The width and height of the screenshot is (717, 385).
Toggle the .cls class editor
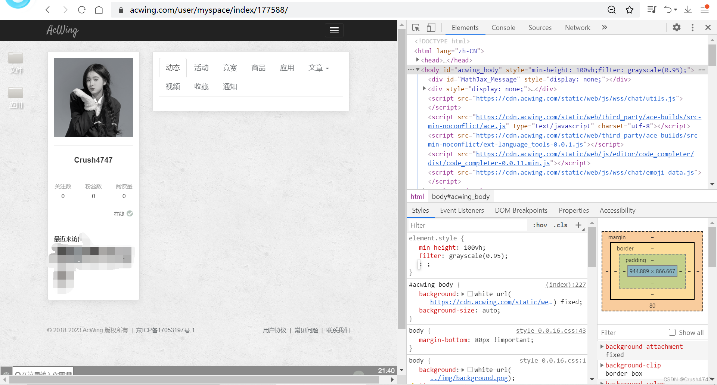pos(560,225)
